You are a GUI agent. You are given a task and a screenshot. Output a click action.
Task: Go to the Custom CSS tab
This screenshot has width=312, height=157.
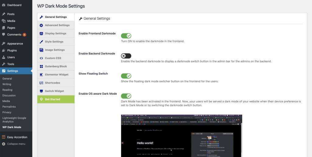click(x=56, y=58)
